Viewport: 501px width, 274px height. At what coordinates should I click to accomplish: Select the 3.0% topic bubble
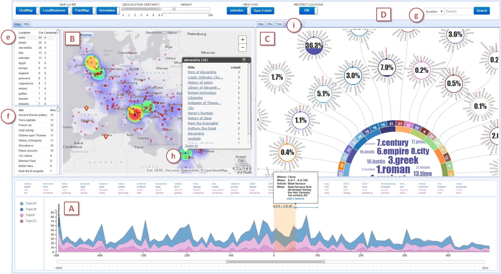coord(353,75)
